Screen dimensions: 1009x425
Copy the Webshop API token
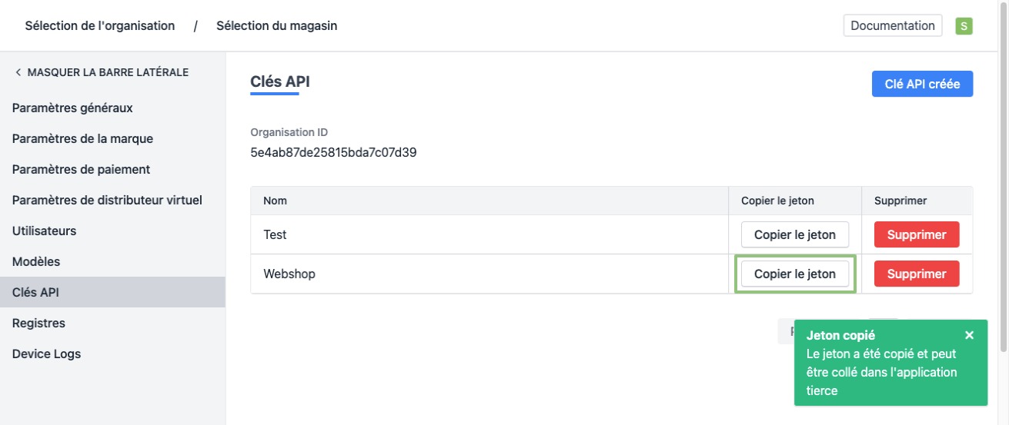pos(794,274)
